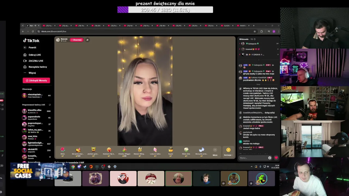Expand More gifts panel
The height and width of the screenshot is (196, 349).
215,152
